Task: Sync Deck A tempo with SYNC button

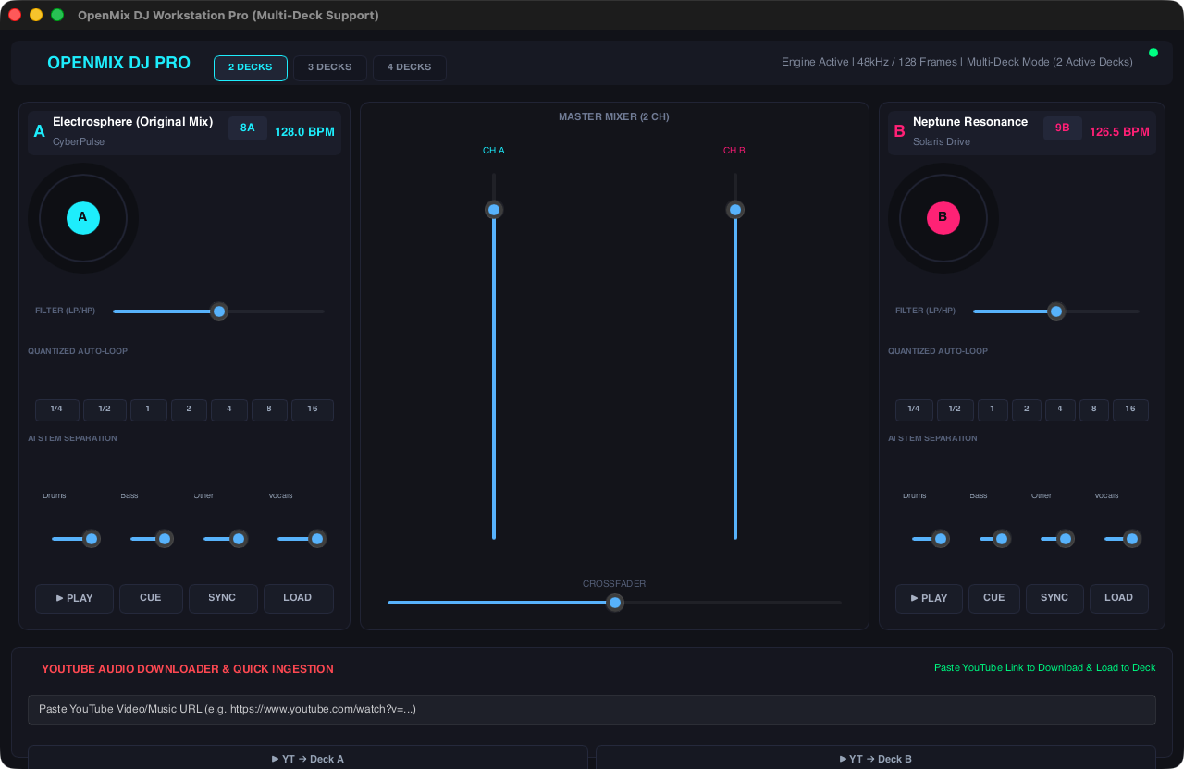Action: tap(223, 599)
